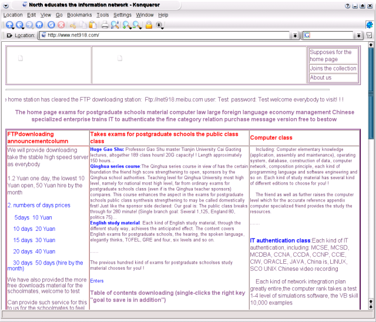
Task: Click scrollbar down arrow at bottom
Action: pos(371,306)
